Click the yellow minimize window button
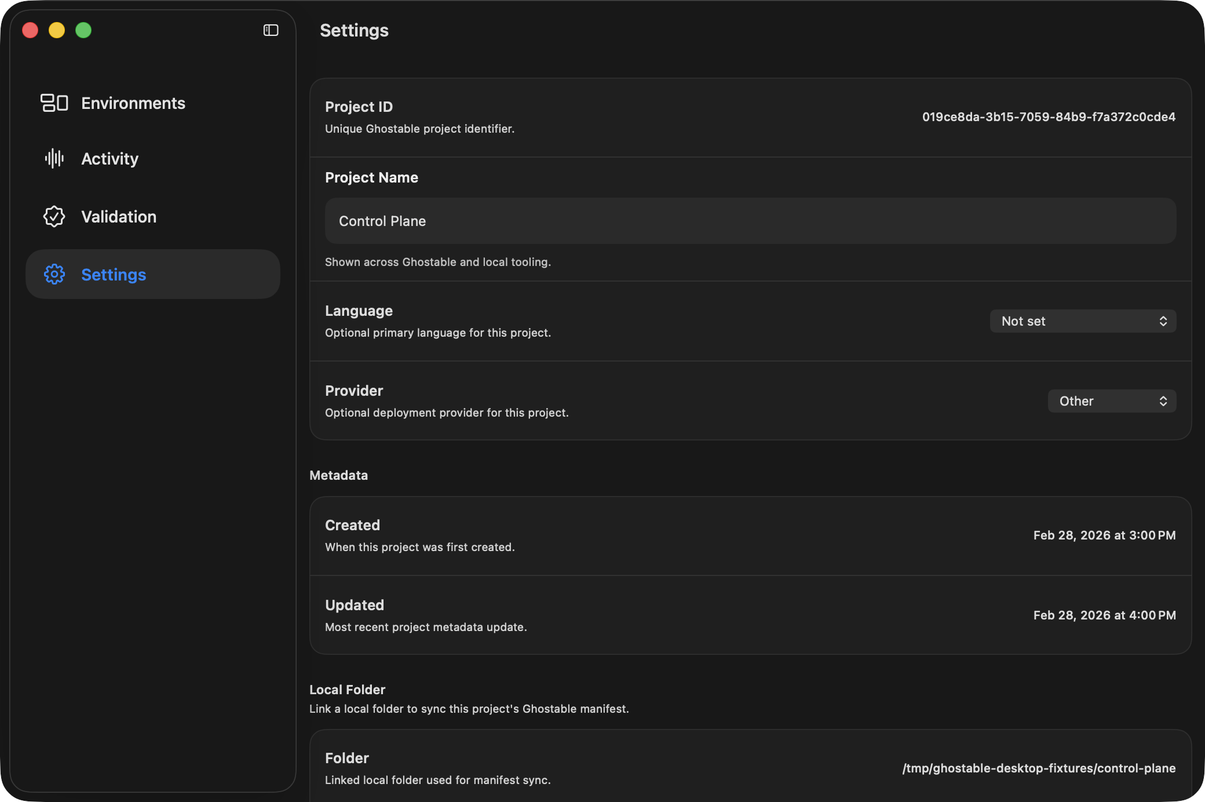 click(57, 30)
